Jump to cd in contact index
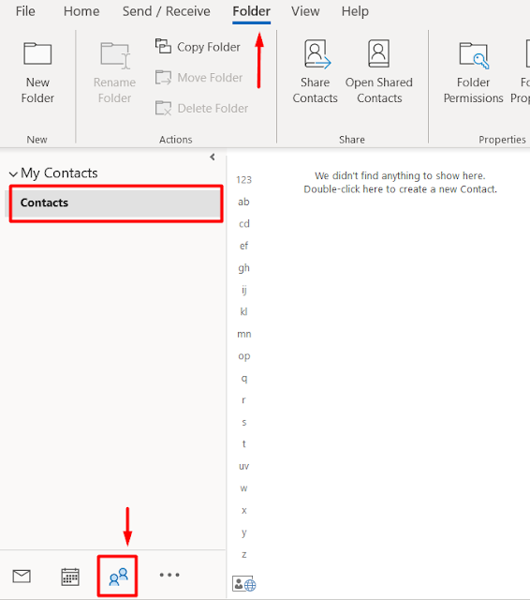 pyautogui.click(x=244, y=223)
